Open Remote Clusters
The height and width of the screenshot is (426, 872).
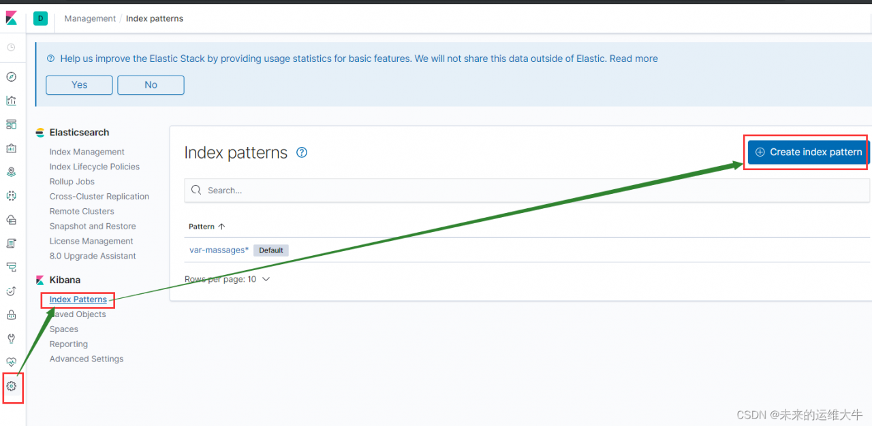tap(82, 212)
